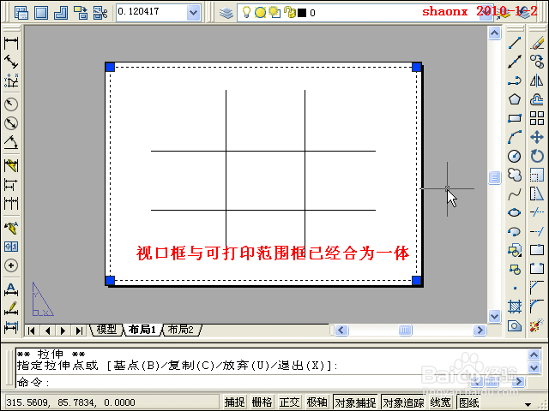Select the Continue Dimension tool

tap(11, 203)
